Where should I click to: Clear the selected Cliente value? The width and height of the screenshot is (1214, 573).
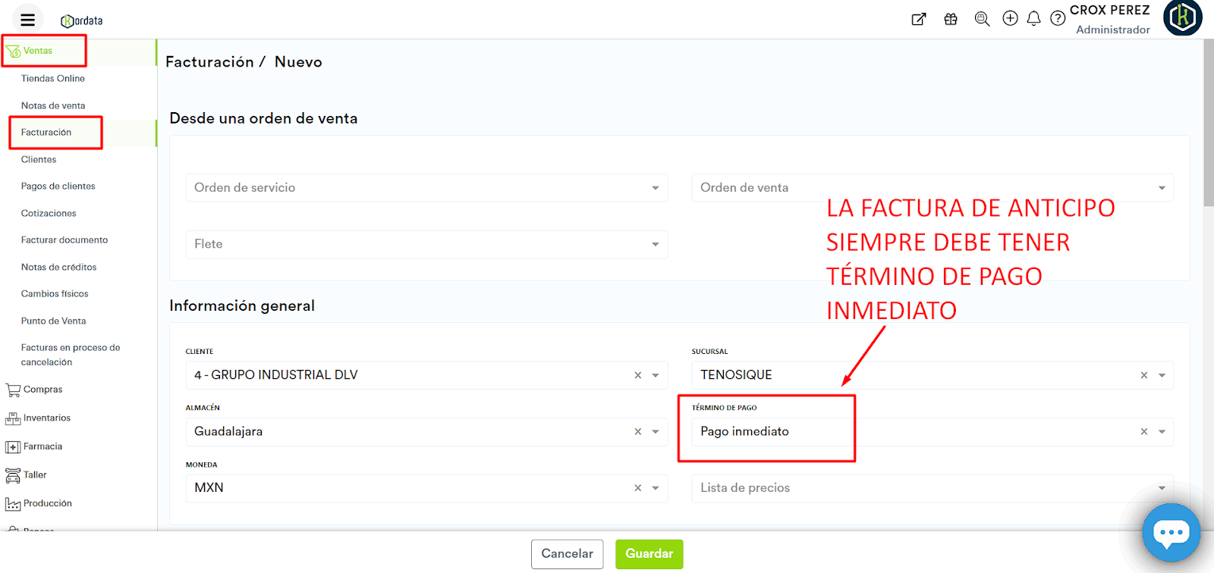[x=638, y=375]
